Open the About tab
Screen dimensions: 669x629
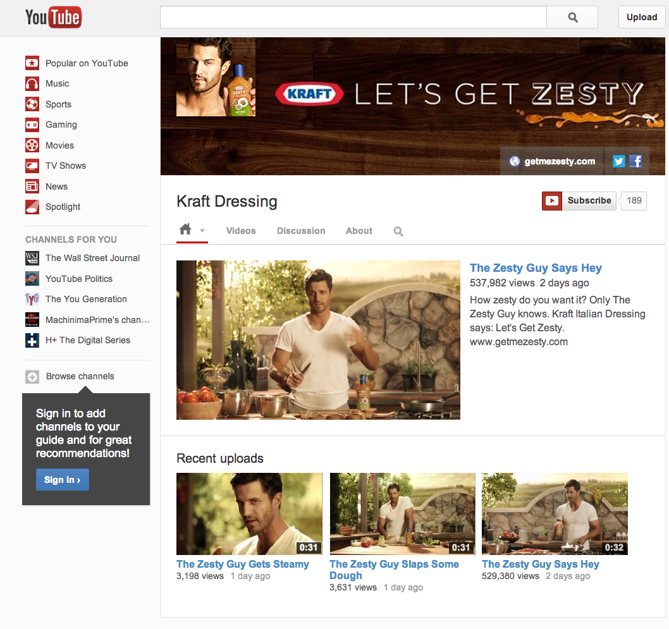click(359, 231)
